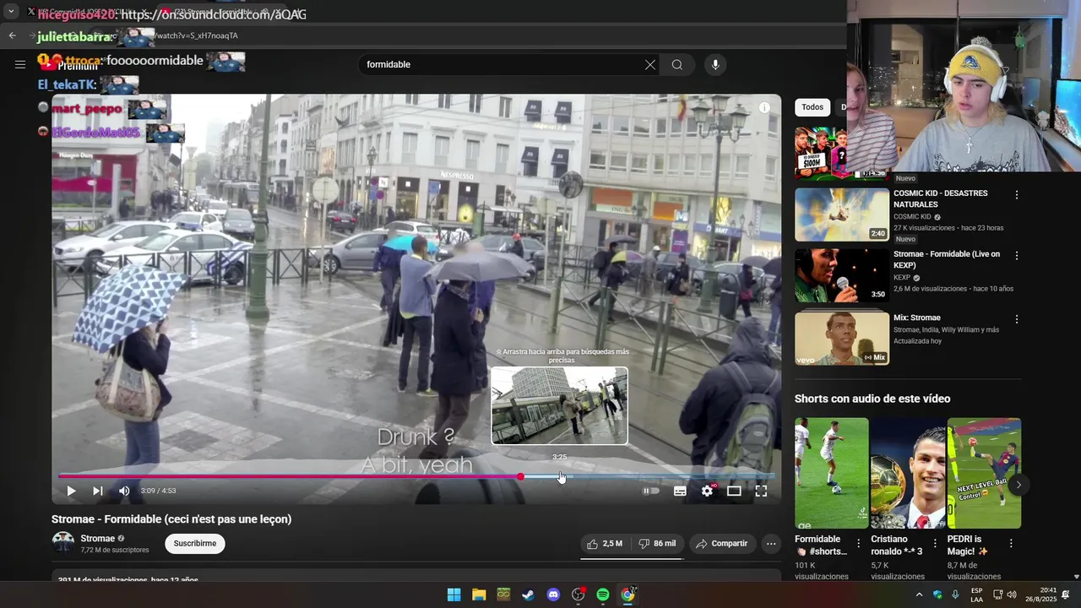Open the browser tab search chevron

[10, 12]
